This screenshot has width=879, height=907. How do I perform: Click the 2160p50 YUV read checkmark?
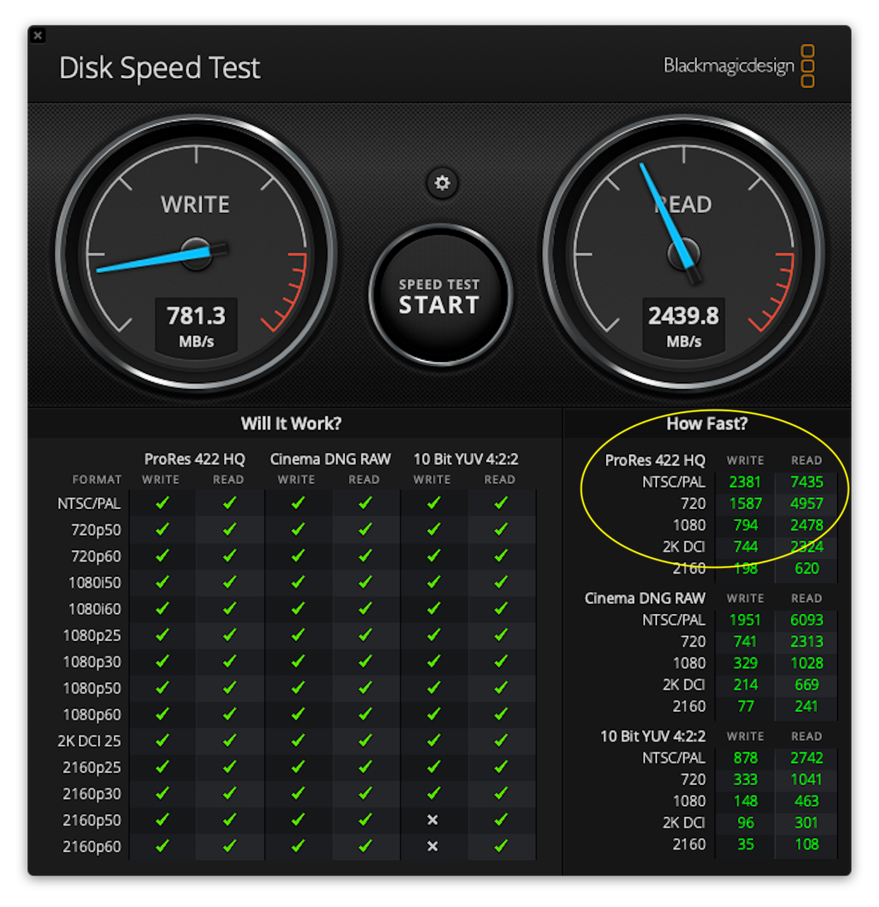click(x=501, y=820)
